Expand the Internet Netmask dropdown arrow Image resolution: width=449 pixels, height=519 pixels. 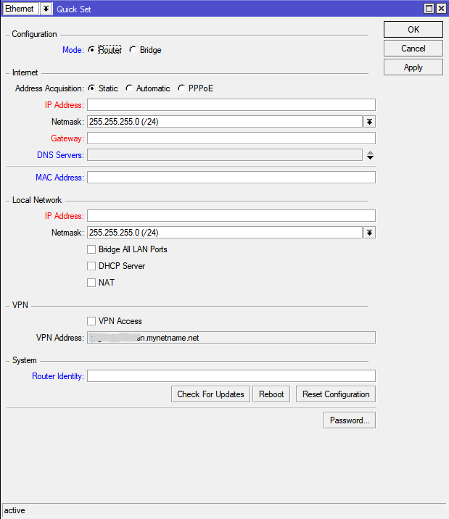tap(369, 122)
